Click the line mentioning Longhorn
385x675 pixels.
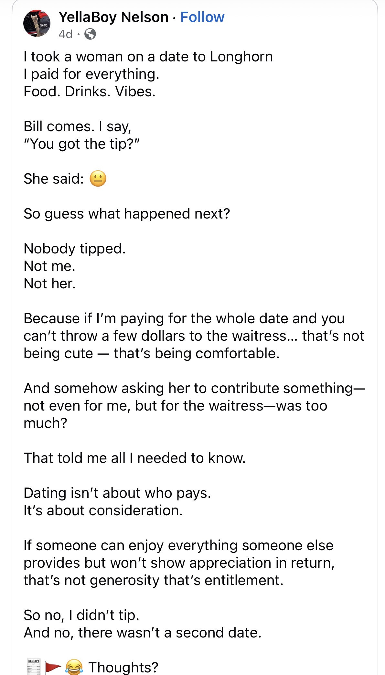pyautogui.click(x=148, y=57)
